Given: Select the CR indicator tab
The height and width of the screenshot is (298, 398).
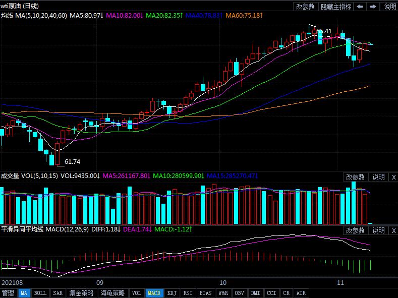Looking at the screenshot, I should [x=287, y=293].
